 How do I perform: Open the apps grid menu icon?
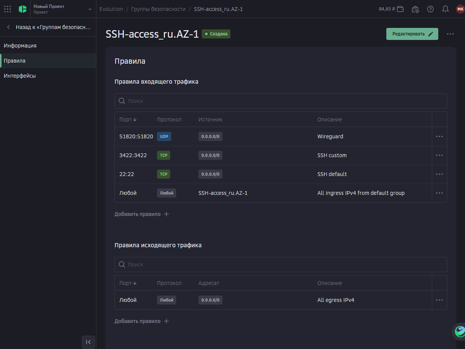[x=8, y=9]
